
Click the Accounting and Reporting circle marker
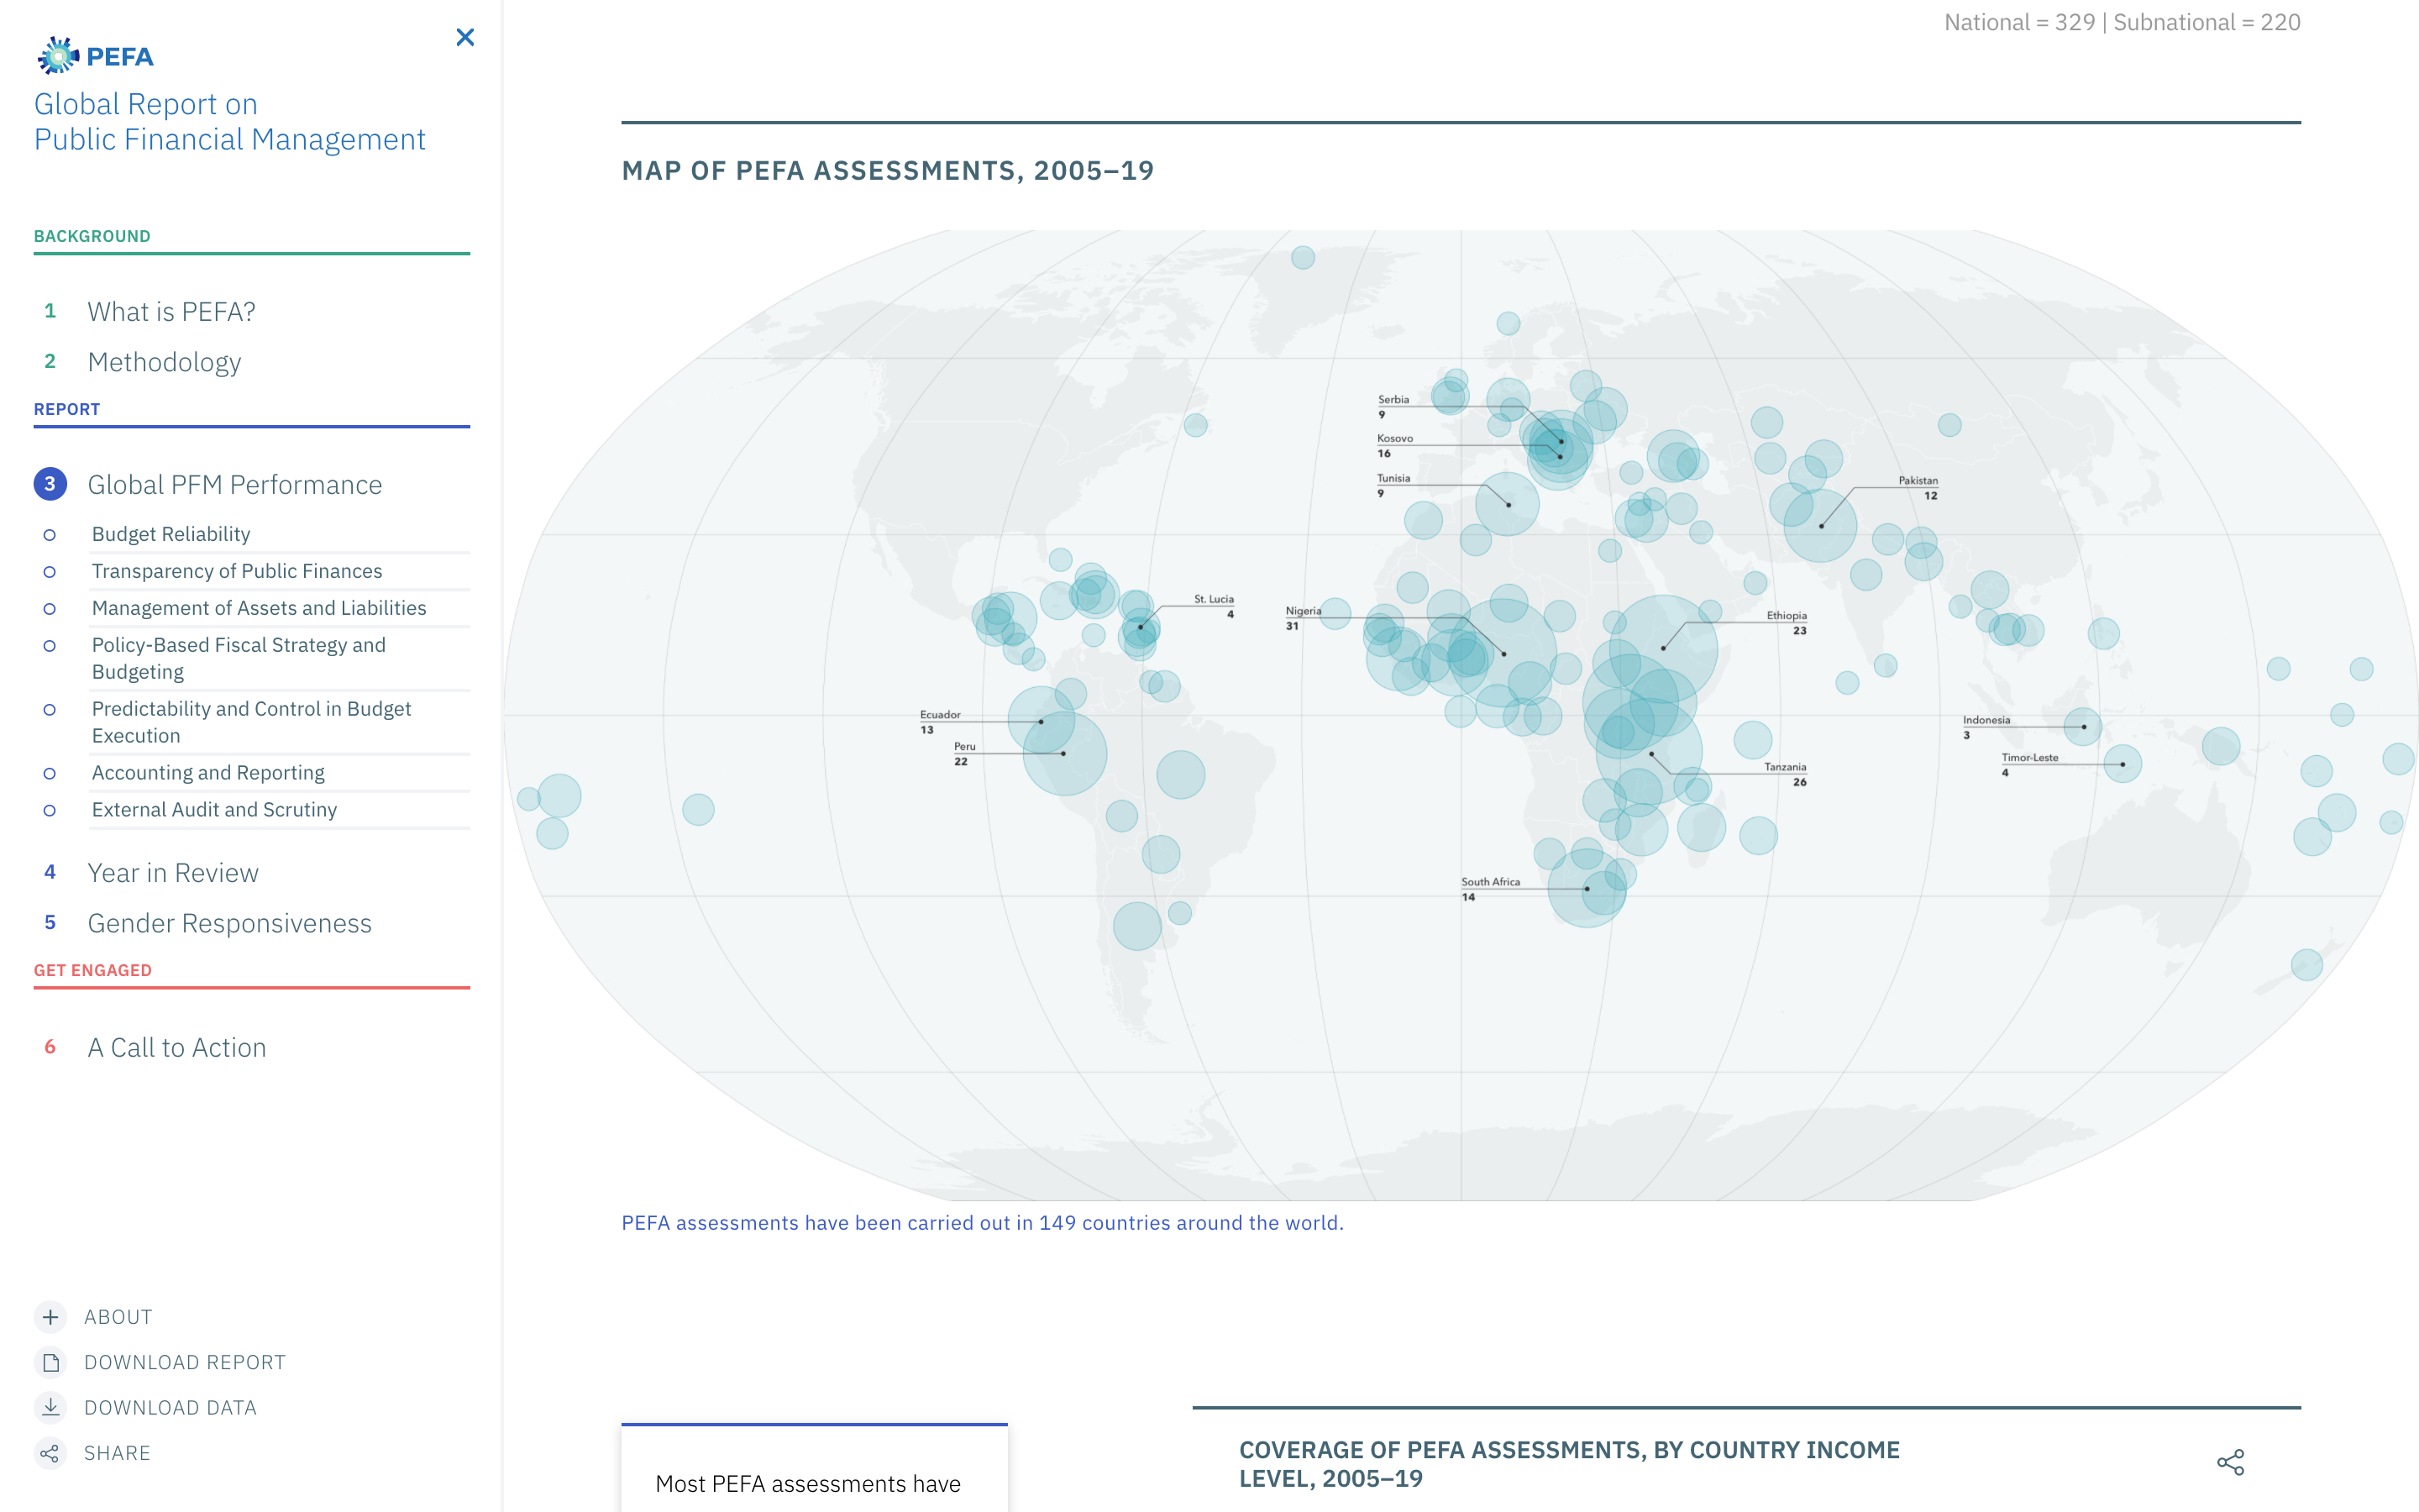pos(49,774)
